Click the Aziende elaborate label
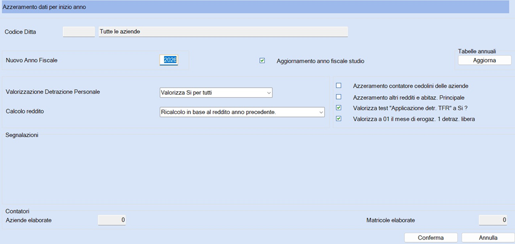Viewport: 515px width, 244px height. [x=28, y=220]
